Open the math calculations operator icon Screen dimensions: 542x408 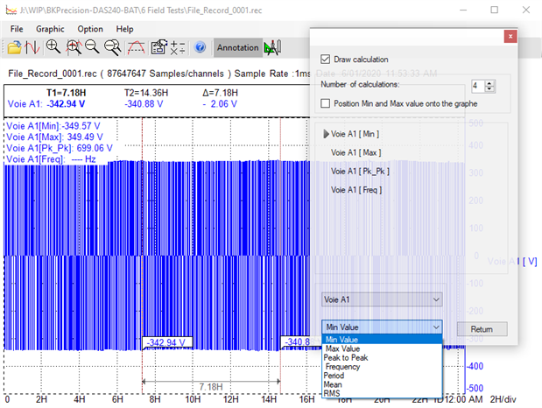[176, 47]
